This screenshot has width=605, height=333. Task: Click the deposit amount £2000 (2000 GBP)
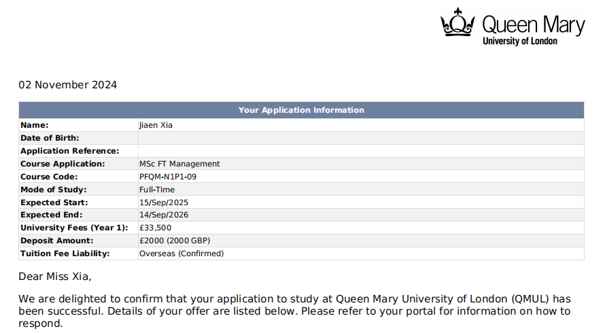tap(175, 241)
